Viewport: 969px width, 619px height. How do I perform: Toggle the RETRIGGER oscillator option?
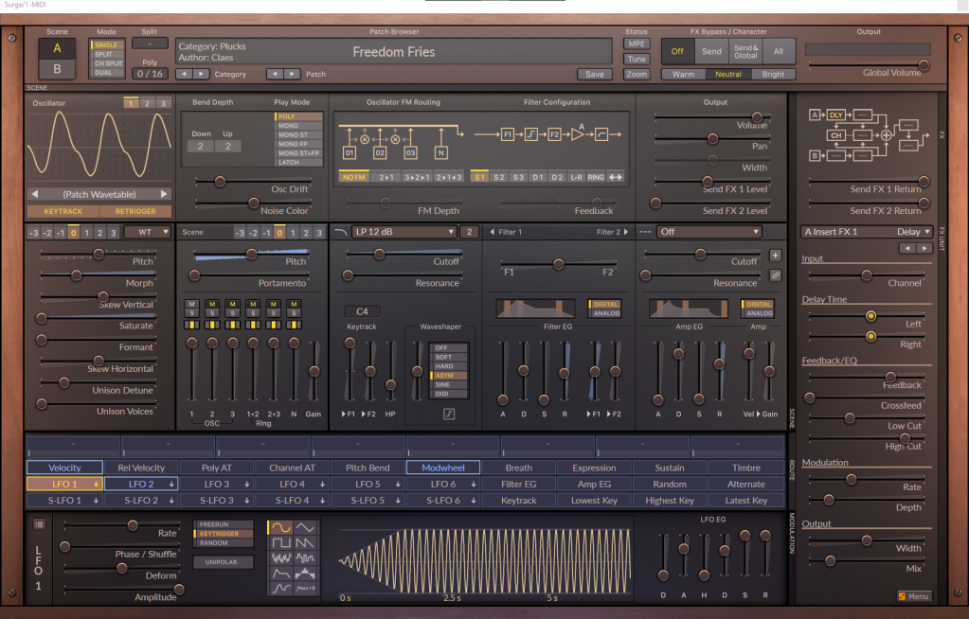pyautogui.click(x=135, y=211)
